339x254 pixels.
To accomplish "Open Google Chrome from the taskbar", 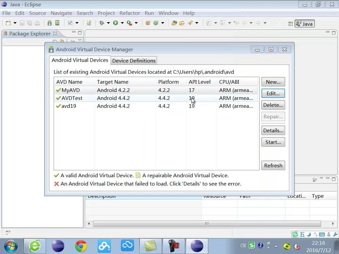I will [81, 246].
